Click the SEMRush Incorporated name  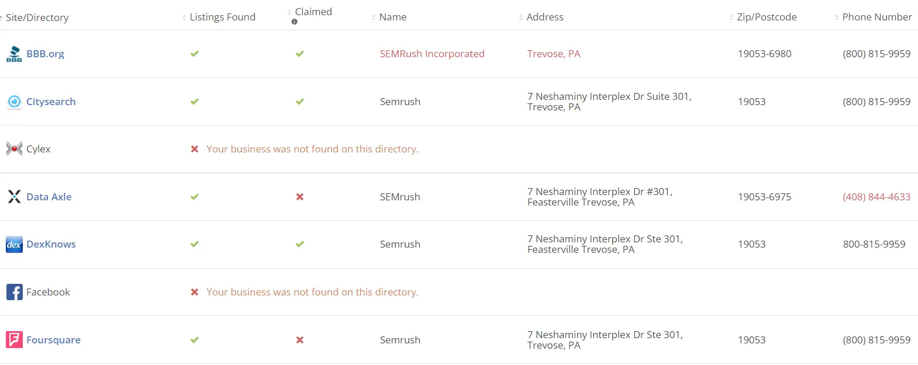pyautogui.click(x=432, y=54)
